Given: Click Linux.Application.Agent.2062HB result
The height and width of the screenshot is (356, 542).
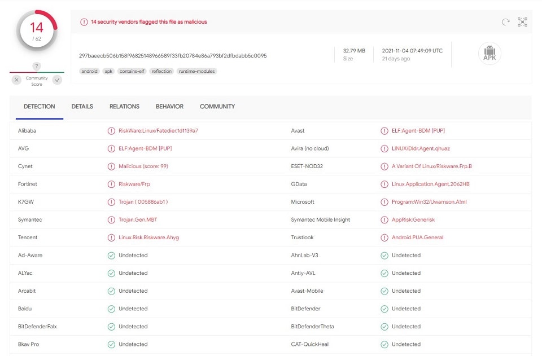Looking at the screenshot, I should [x=431, y=184].
